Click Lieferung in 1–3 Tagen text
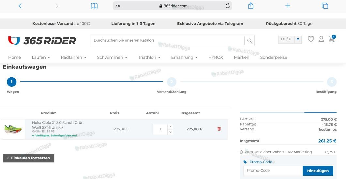346x179 pixels. click(133, 23)
